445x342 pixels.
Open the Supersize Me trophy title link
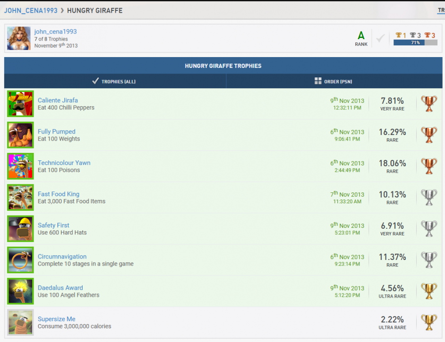point(56,319)
